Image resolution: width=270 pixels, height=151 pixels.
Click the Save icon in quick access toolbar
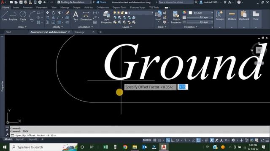[21, 2]
